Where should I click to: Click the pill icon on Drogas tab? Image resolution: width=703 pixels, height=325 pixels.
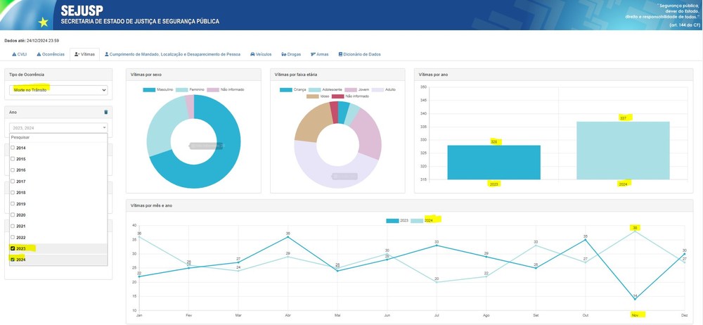(x=284, y=54)
